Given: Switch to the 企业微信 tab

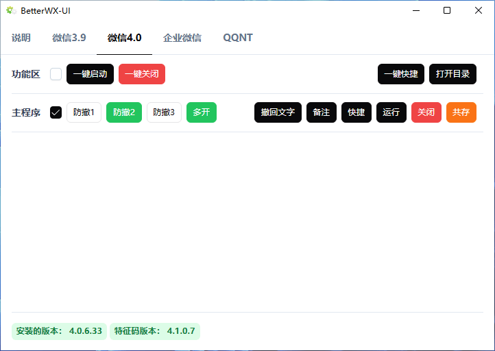Looking at the screenshot, I should point(182,38).
